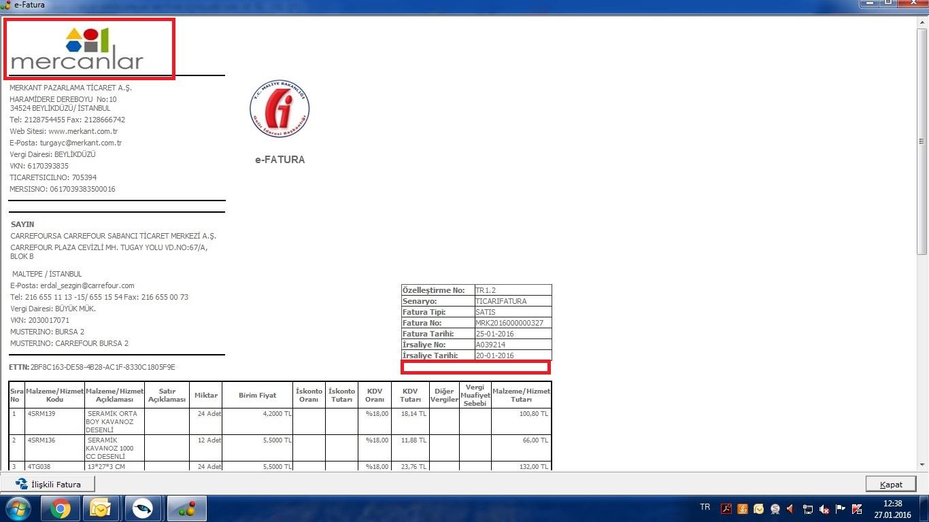Click the orange speaker tray icon
Viewport: 929px width, 522px height.
[x=790, y=508]
